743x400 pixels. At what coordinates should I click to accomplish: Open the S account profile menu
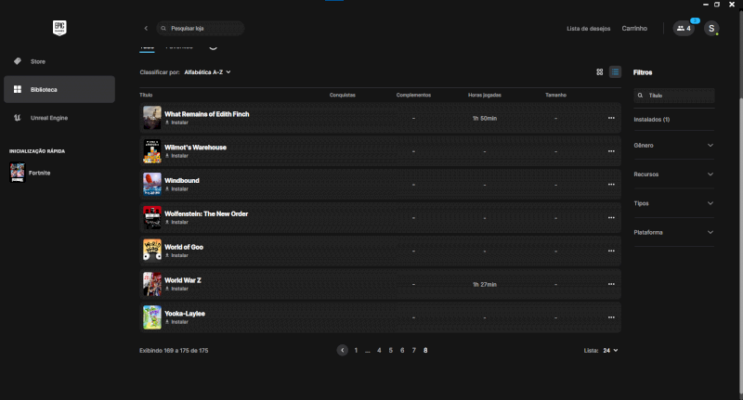pos(710,29)
